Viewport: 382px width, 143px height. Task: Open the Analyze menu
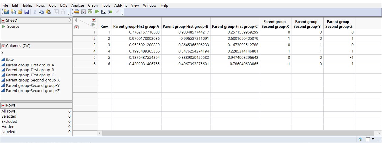(x=78, y=5)
